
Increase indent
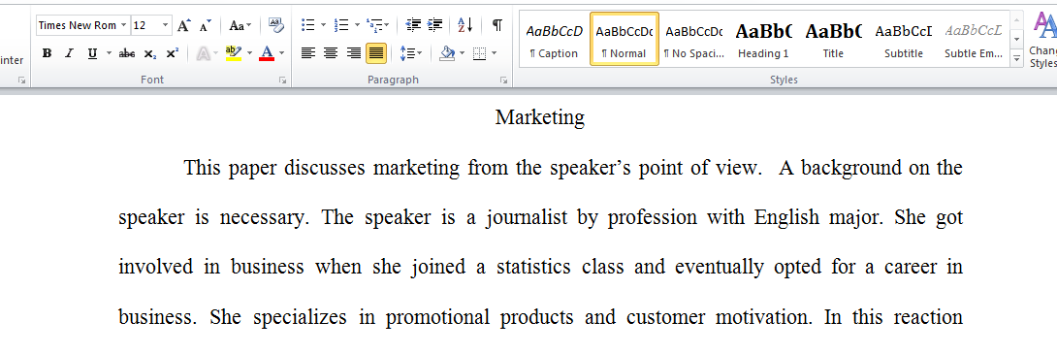(x=435, y=25)
